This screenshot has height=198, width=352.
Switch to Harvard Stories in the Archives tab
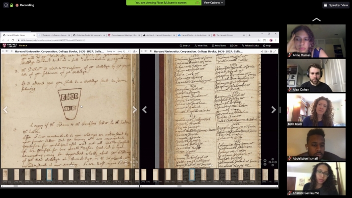tap(193, 35)
